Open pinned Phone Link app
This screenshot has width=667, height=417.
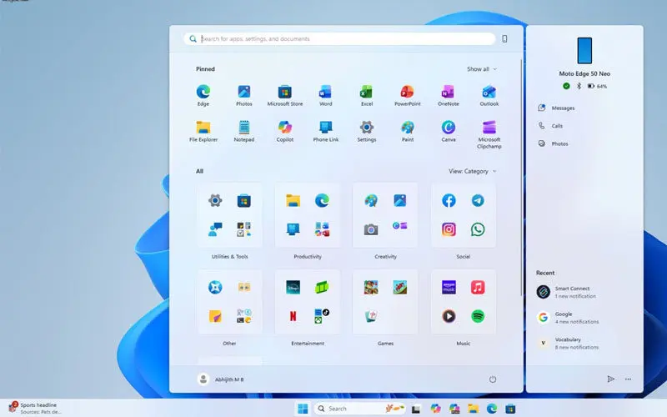(x=325, y=131)
